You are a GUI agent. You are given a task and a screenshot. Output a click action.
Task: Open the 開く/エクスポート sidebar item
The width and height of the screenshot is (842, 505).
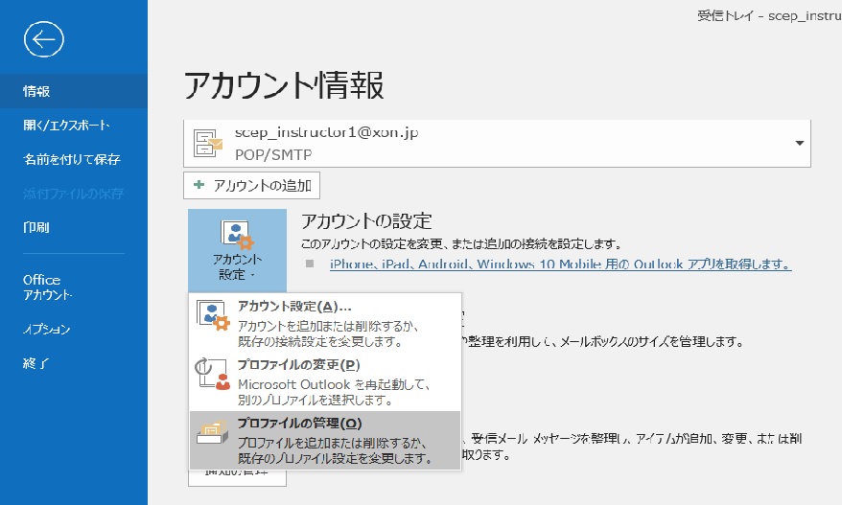(x=65, y=126)
